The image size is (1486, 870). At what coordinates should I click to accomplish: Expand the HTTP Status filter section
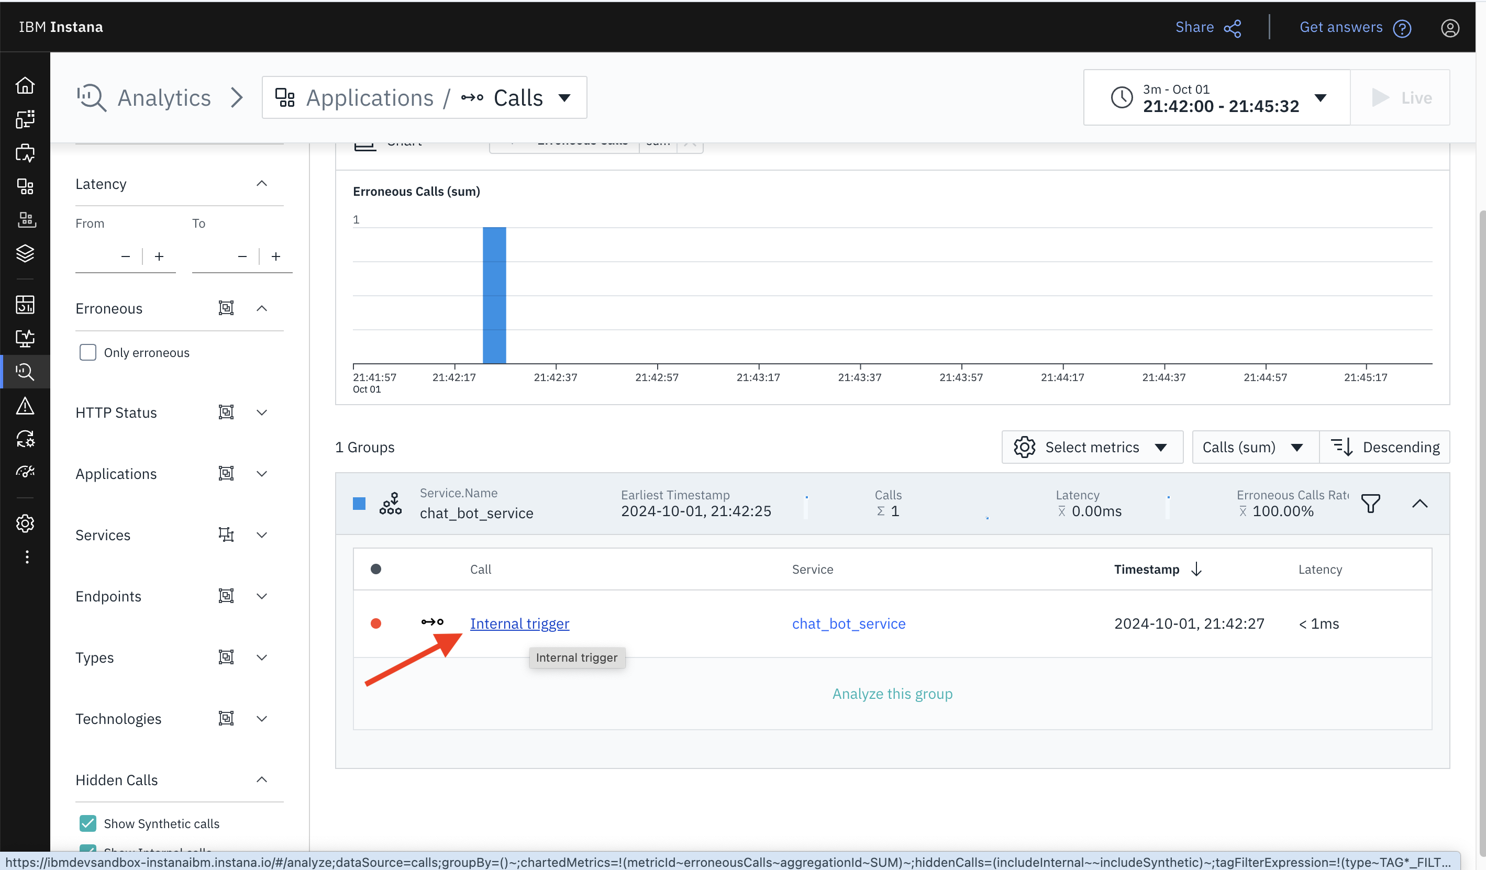pos(262,412)
